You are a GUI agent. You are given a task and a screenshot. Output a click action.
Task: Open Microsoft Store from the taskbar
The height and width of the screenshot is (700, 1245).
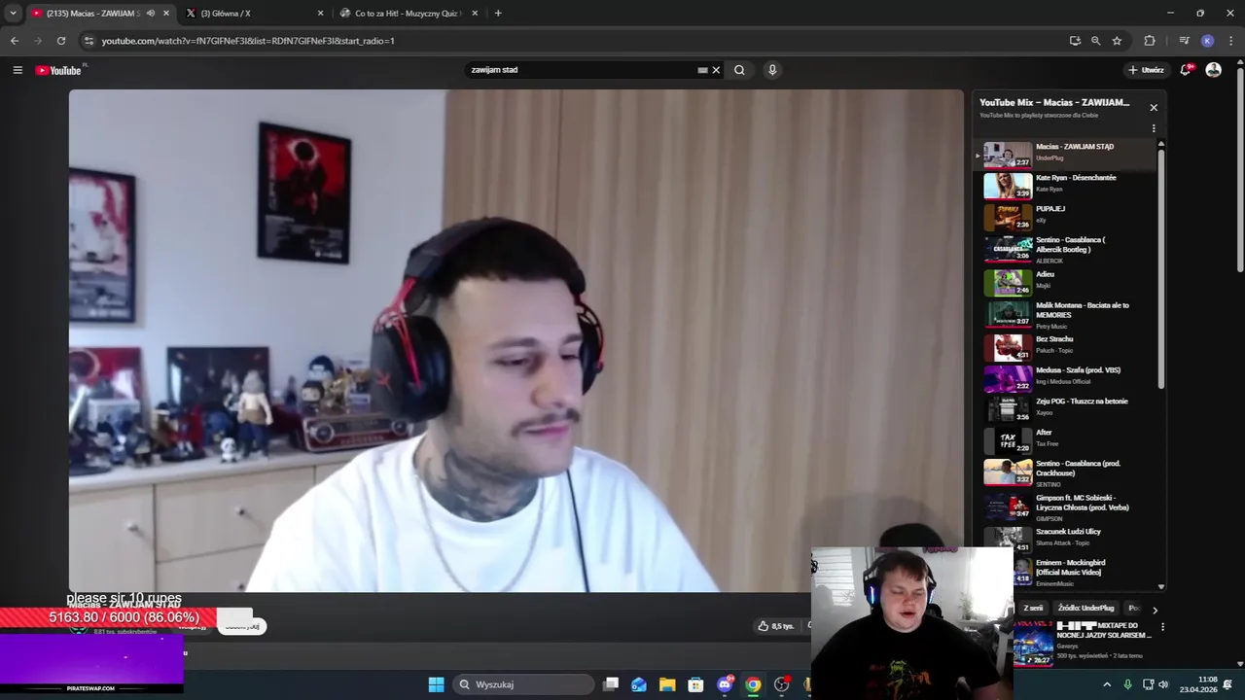(695, 684)
